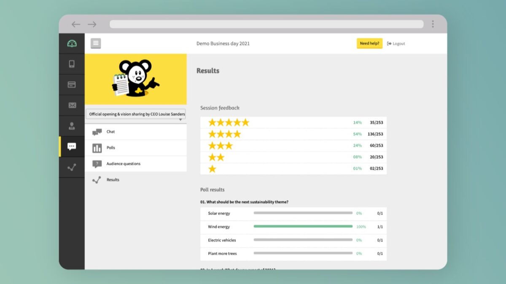Click the Need help? button
Screen dimensions: 506x284
pos(370,43)
